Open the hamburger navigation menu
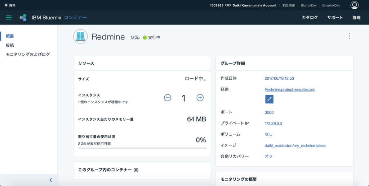Viewport: 369px width, 186px height. 9,18
